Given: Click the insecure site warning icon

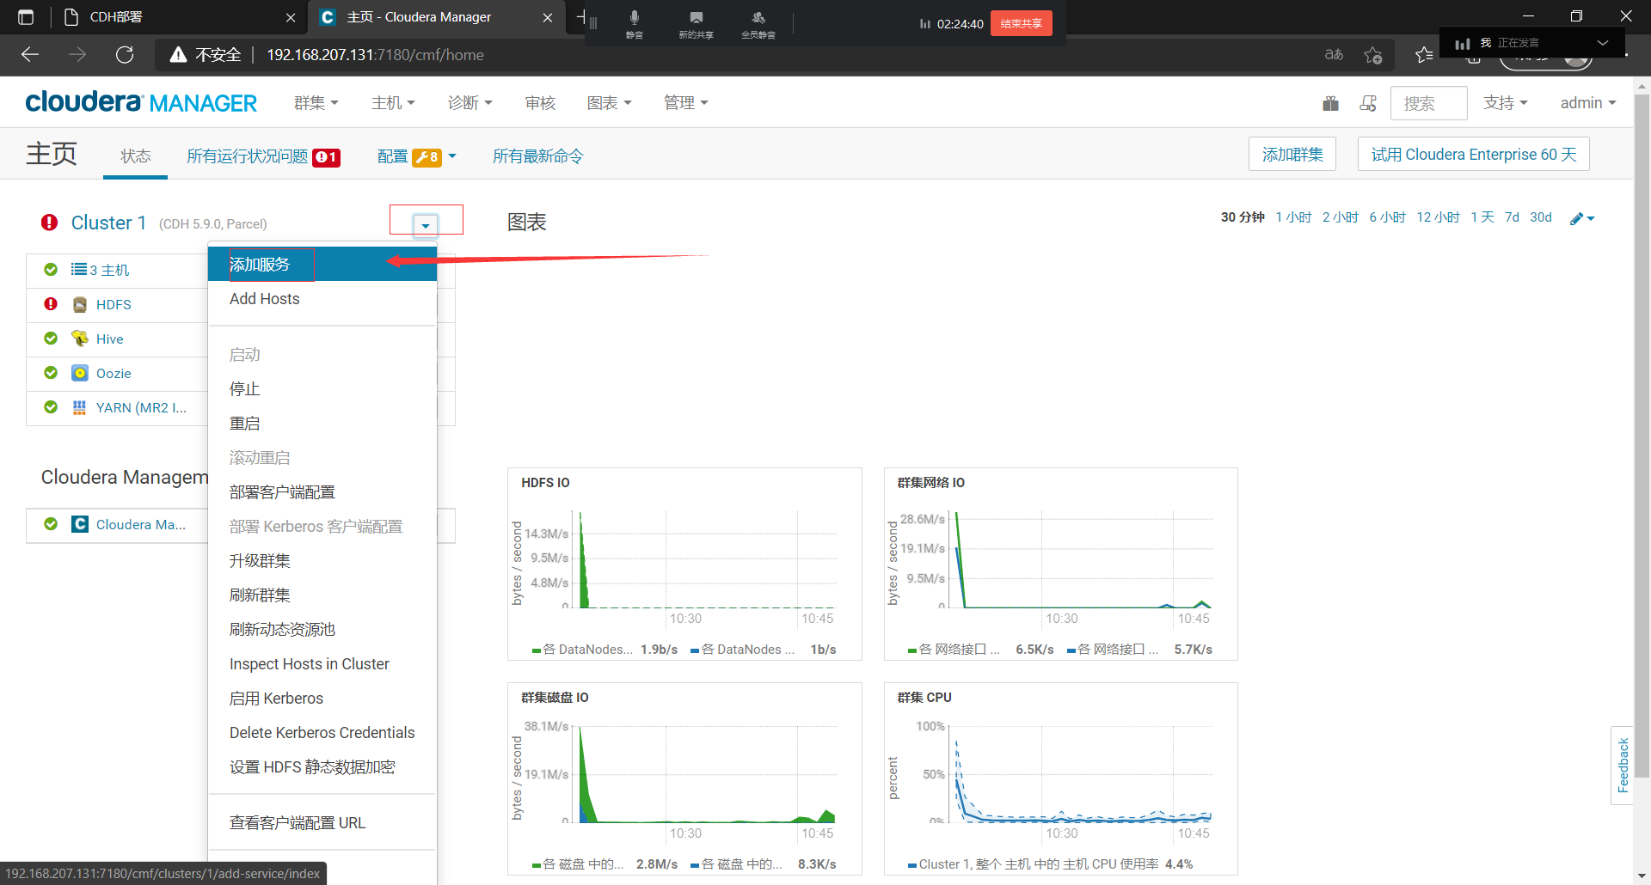Looking at the screenshot, I should pyautogui.click(x=178, y=55).
